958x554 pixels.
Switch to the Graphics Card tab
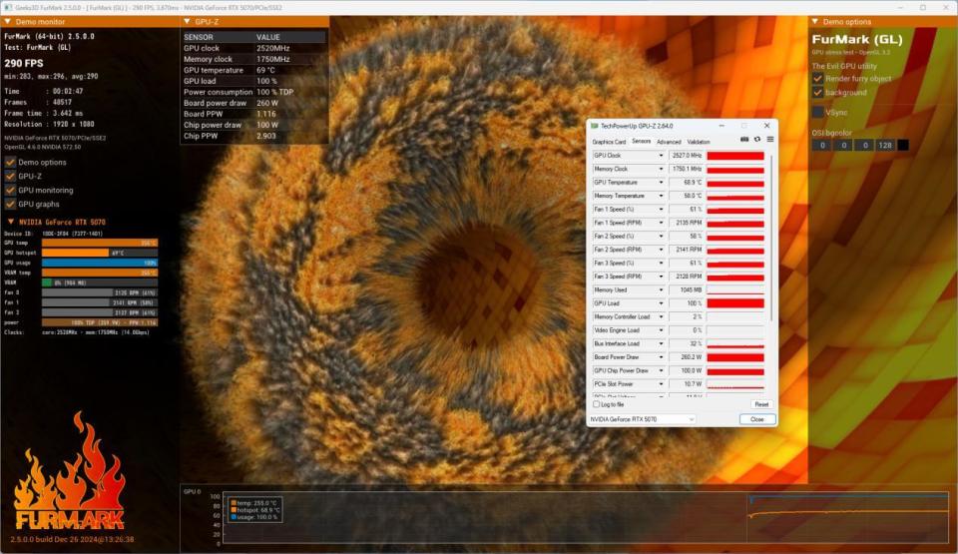609,142
